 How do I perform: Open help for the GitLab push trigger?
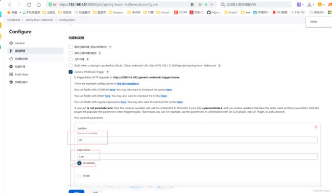coord(219,65)
